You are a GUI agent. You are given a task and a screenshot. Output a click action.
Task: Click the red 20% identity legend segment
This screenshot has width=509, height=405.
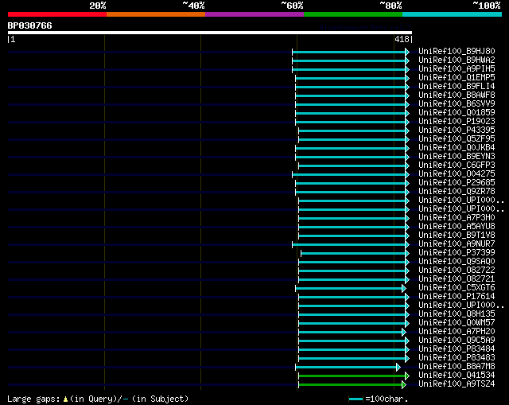coord(57,14)
